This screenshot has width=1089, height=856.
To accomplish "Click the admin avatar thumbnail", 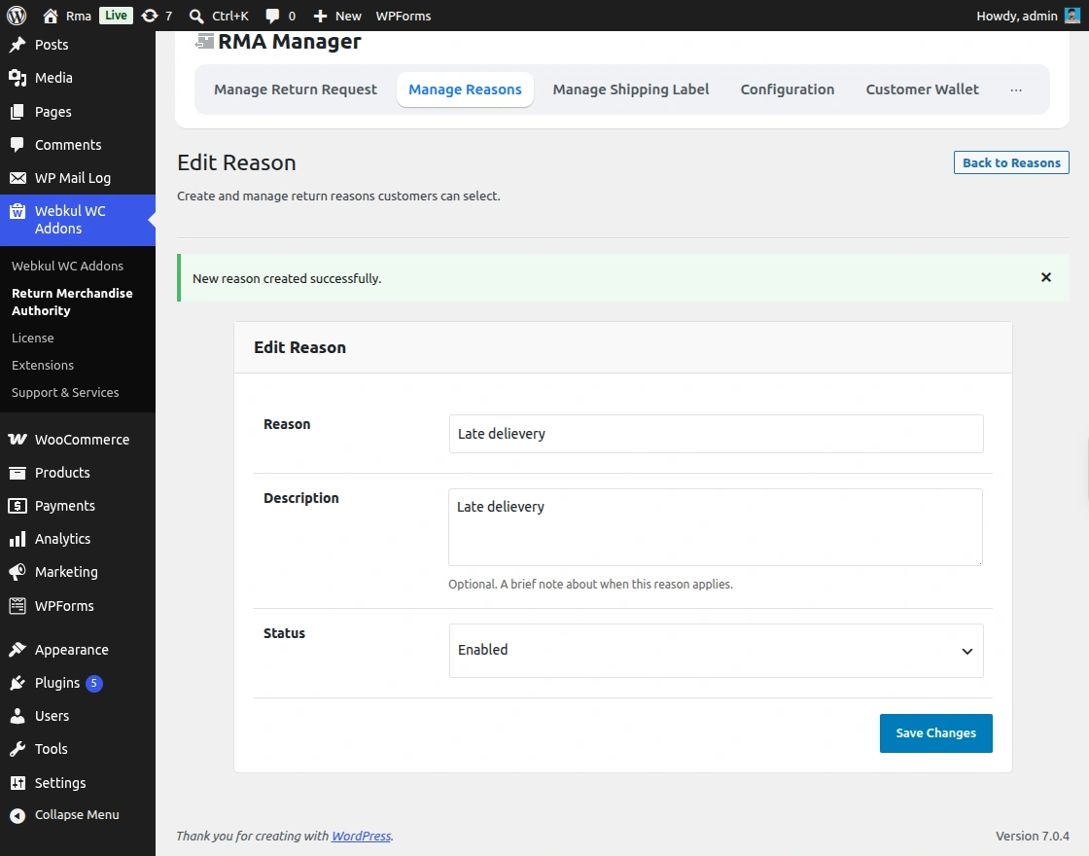I will tap(1071, 16).
